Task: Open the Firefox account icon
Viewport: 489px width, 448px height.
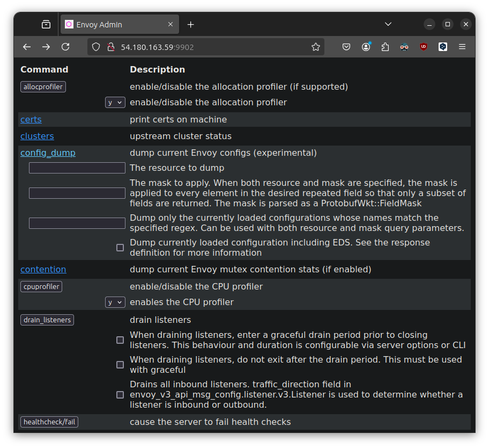Action: click(366, 47)
